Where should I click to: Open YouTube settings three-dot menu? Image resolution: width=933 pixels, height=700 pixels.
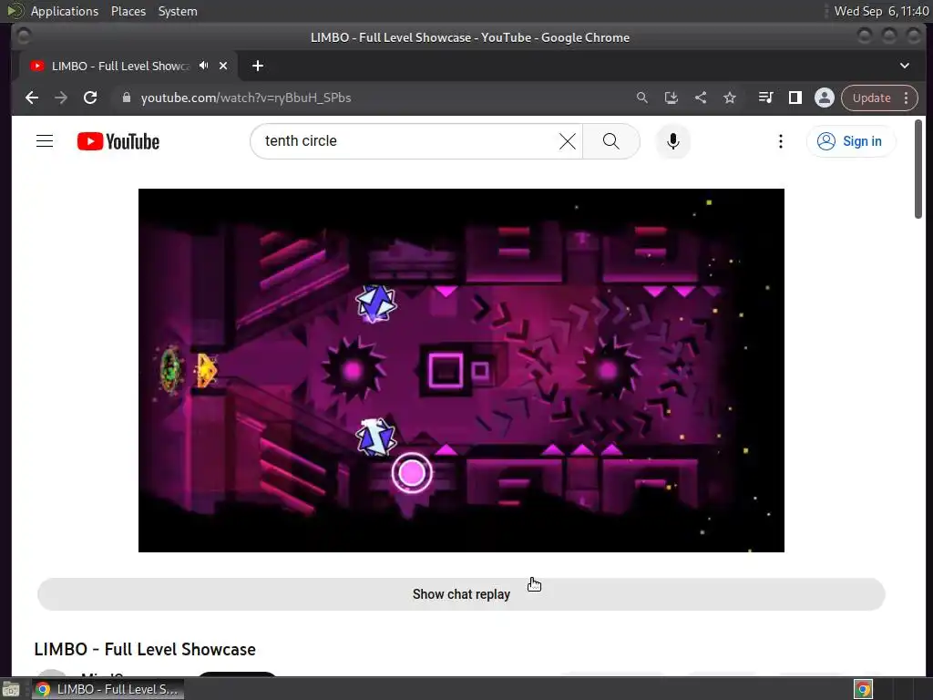[781, 141]
